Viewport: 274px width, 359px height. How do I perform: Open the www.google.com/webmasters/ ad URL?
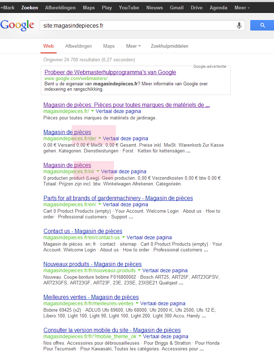point(76,78)
